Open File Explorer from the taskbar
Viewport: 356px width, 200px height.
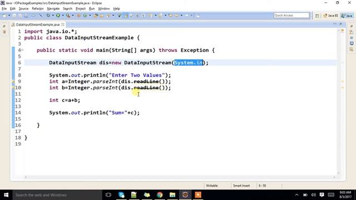[x=172, y=195]
